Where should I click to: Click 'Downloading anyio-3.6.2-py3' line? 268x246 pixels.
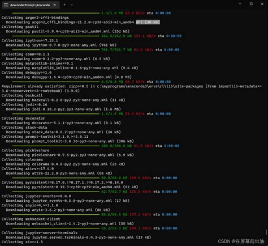coord(58,210)
